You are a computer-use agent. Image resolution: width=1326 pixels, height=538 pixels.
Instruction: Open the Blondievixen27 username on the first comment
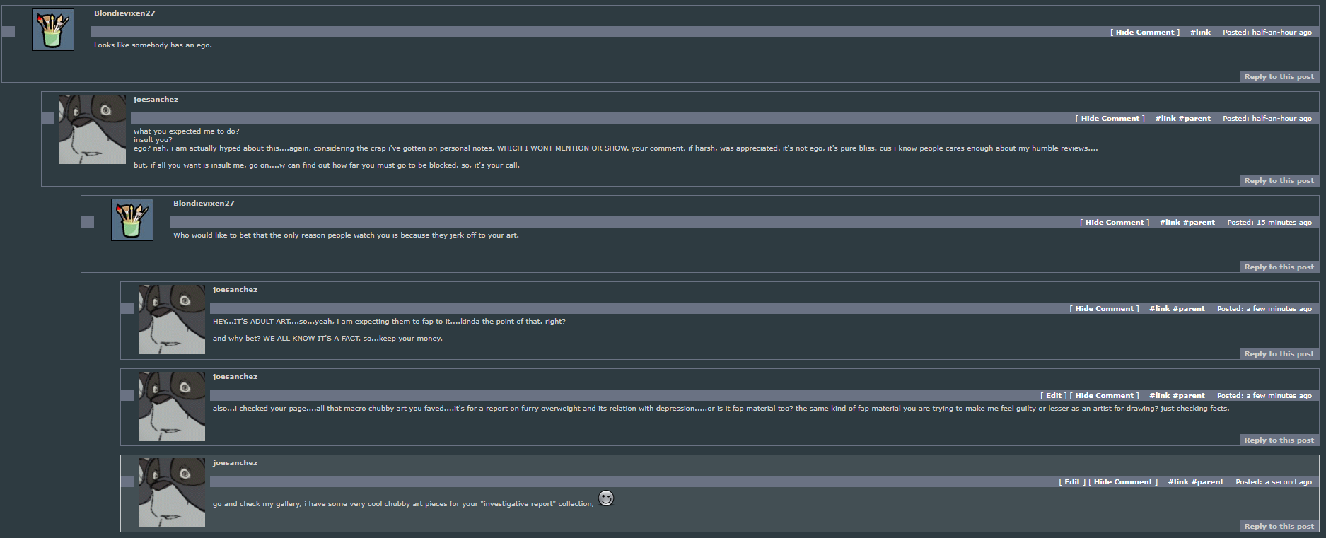click(124, 13)
